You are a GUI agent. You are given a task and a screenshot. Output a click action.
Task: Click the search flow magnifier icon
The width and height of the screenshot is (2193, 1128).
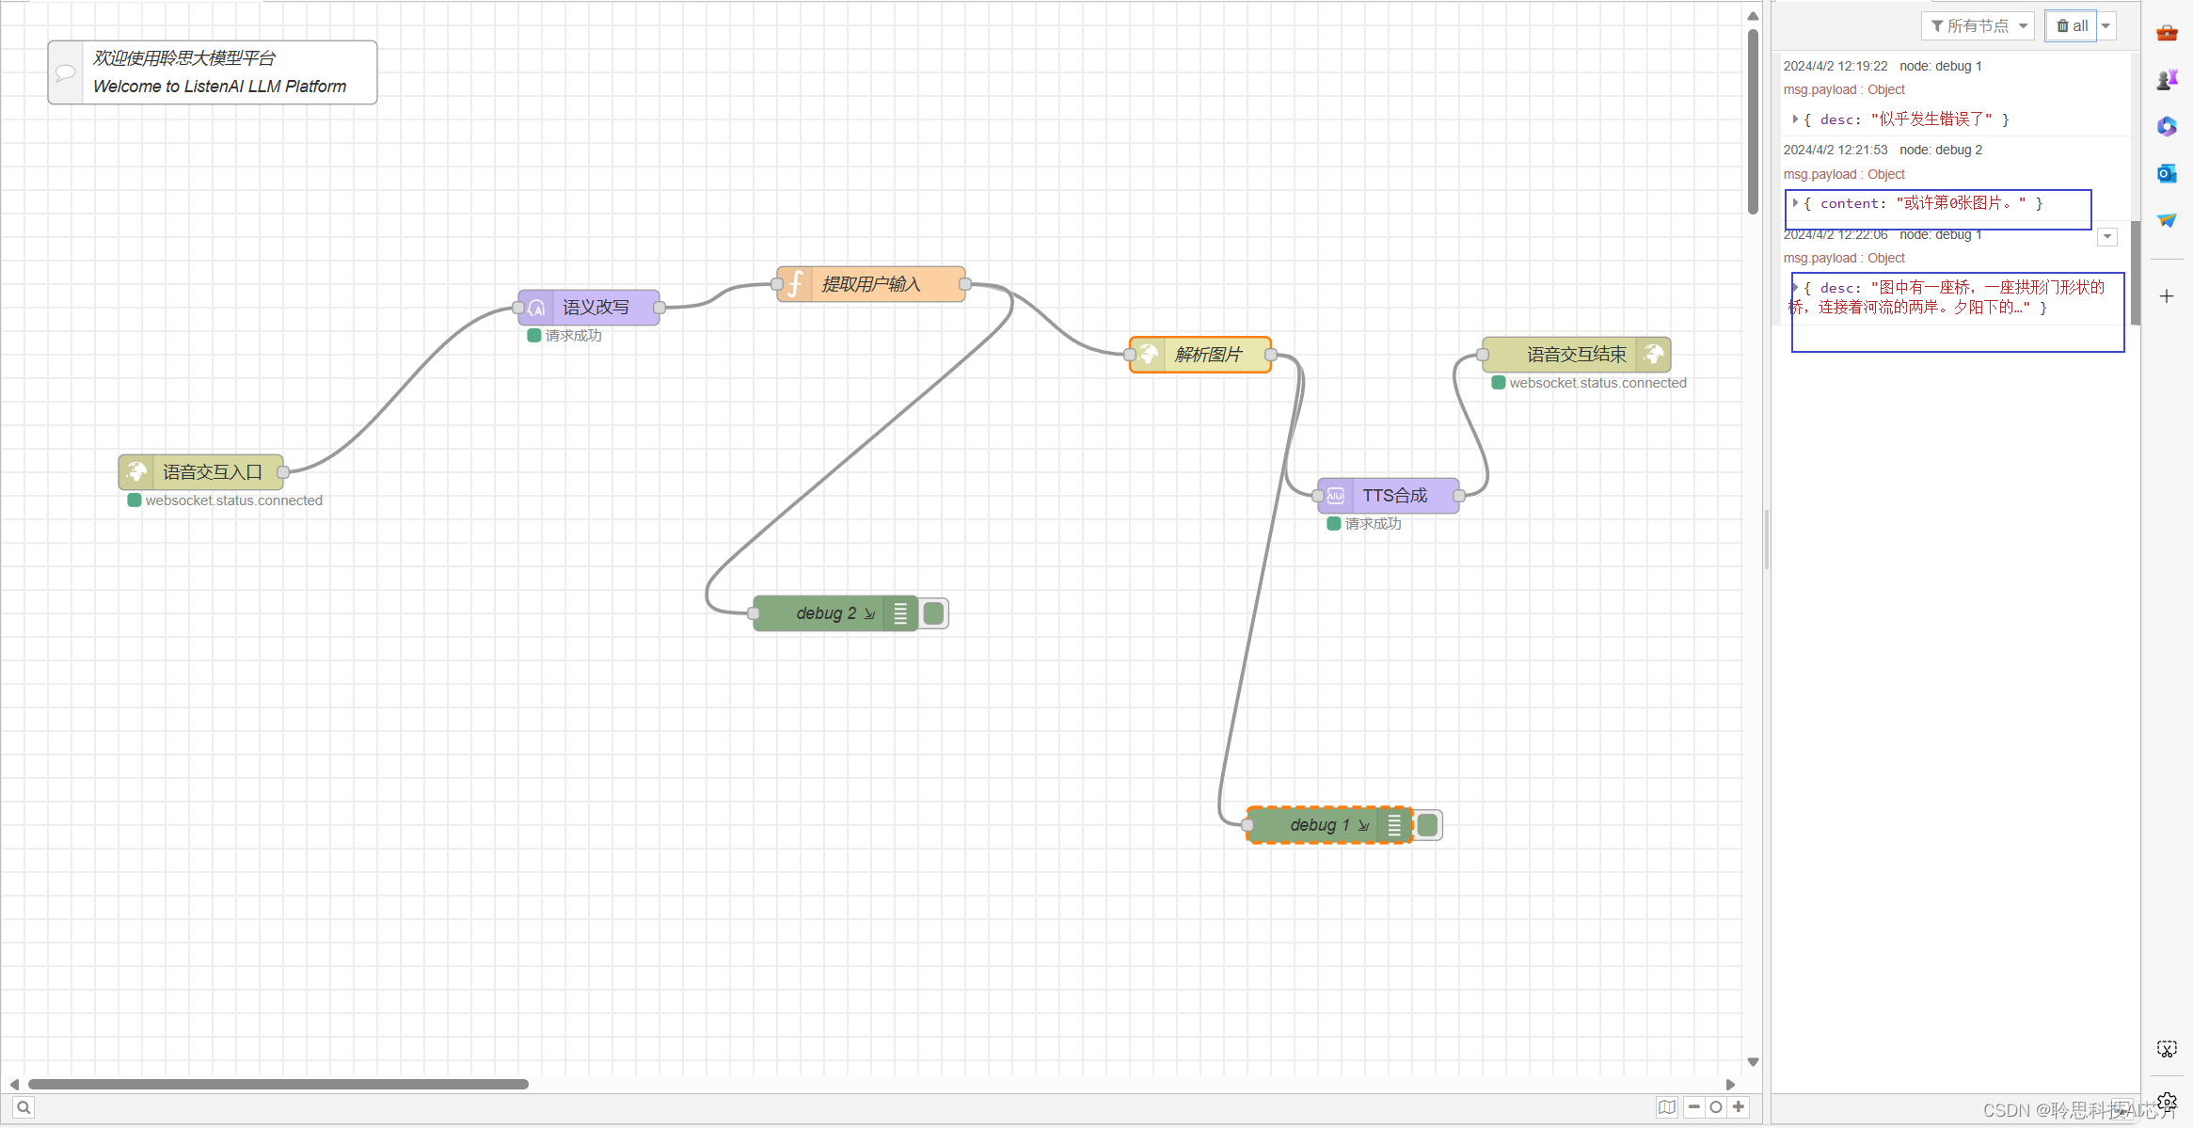click(24, 1107)
